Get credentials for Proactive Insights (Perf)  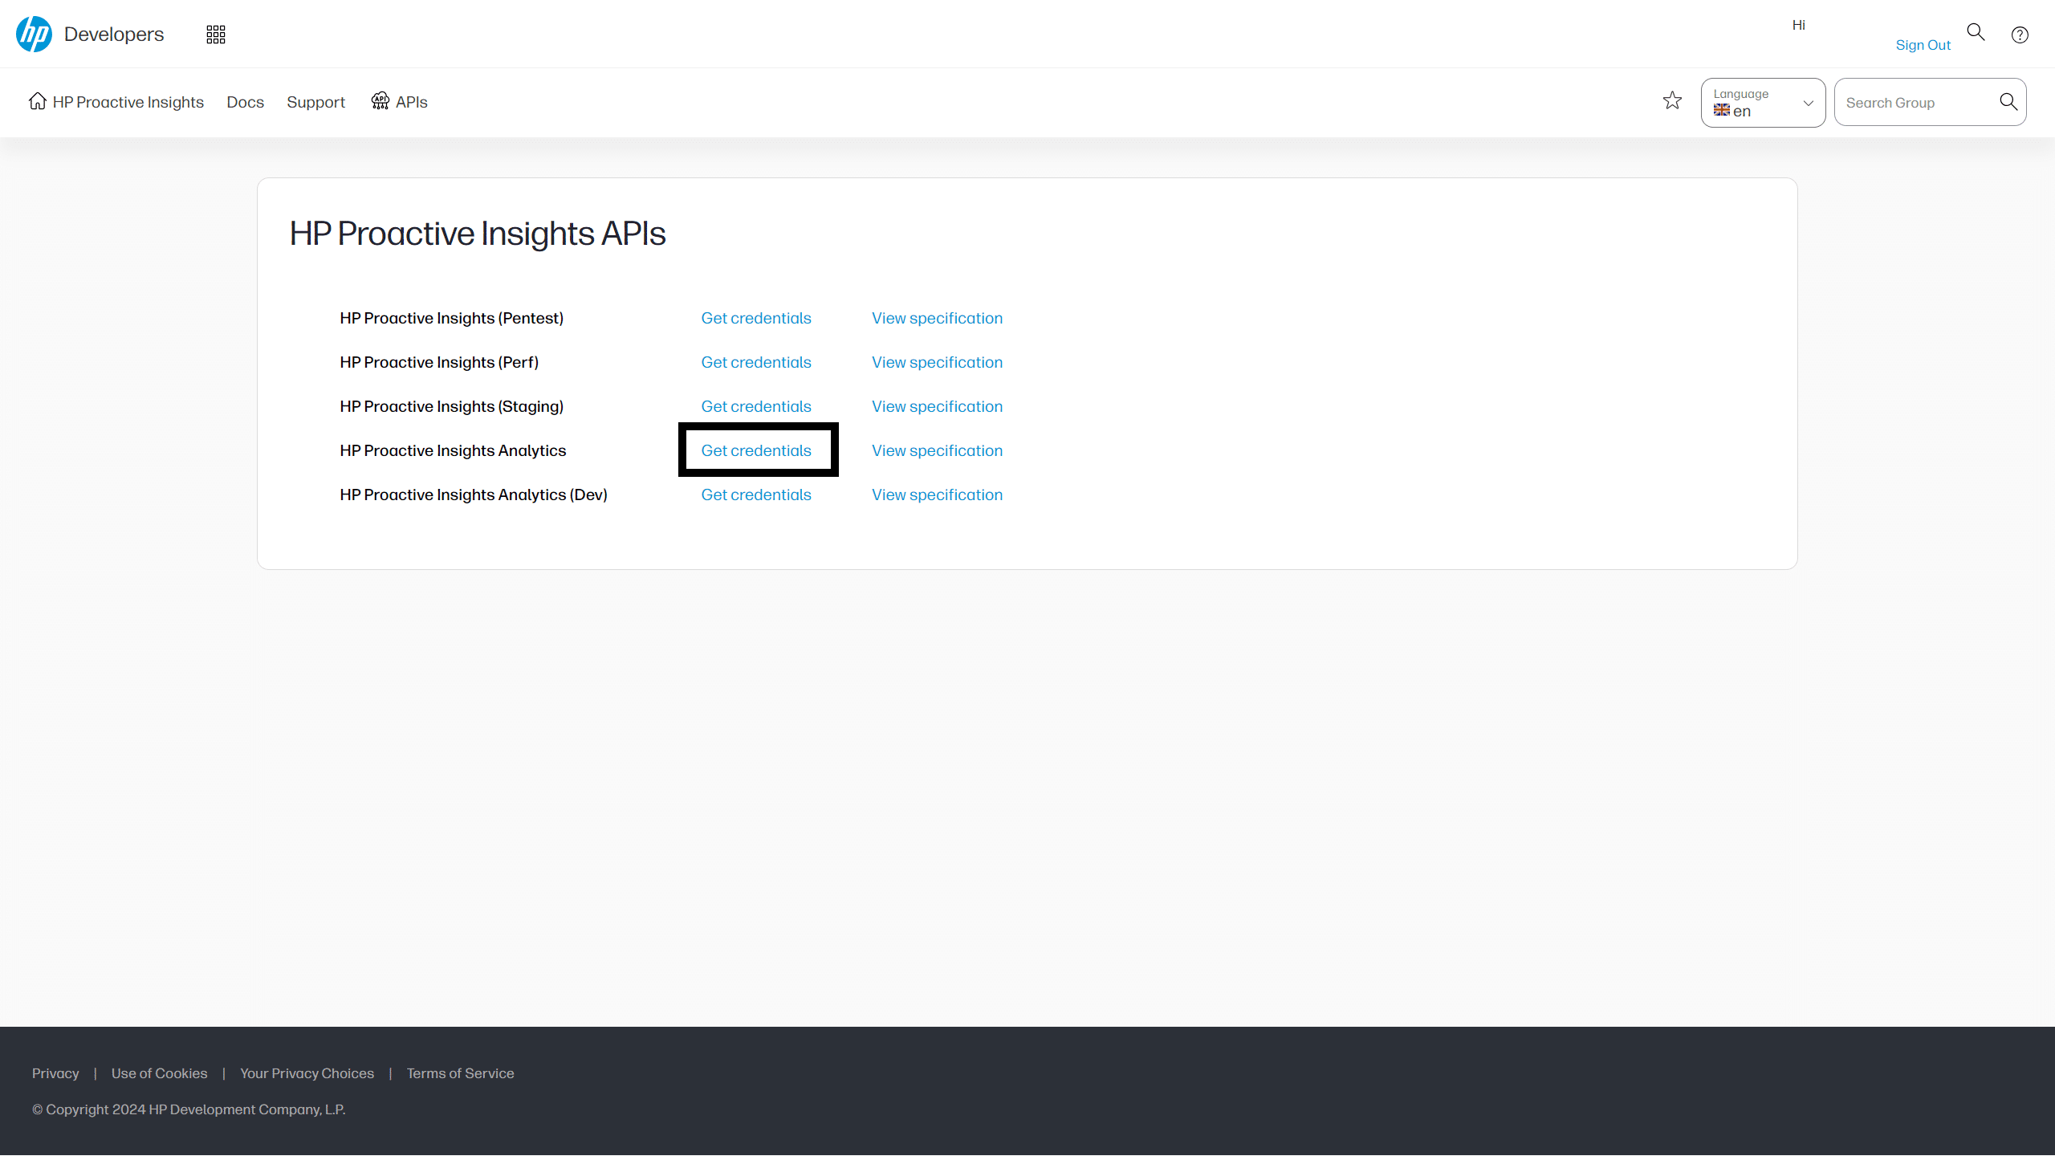[756, 362]
